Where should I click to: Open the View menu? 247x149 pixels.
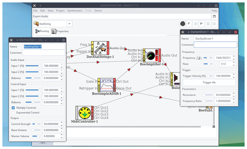tap(50, 11)
